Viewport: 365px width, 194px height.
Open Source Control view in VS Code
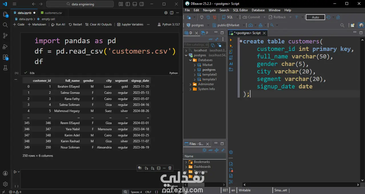(x=5, y=36)
